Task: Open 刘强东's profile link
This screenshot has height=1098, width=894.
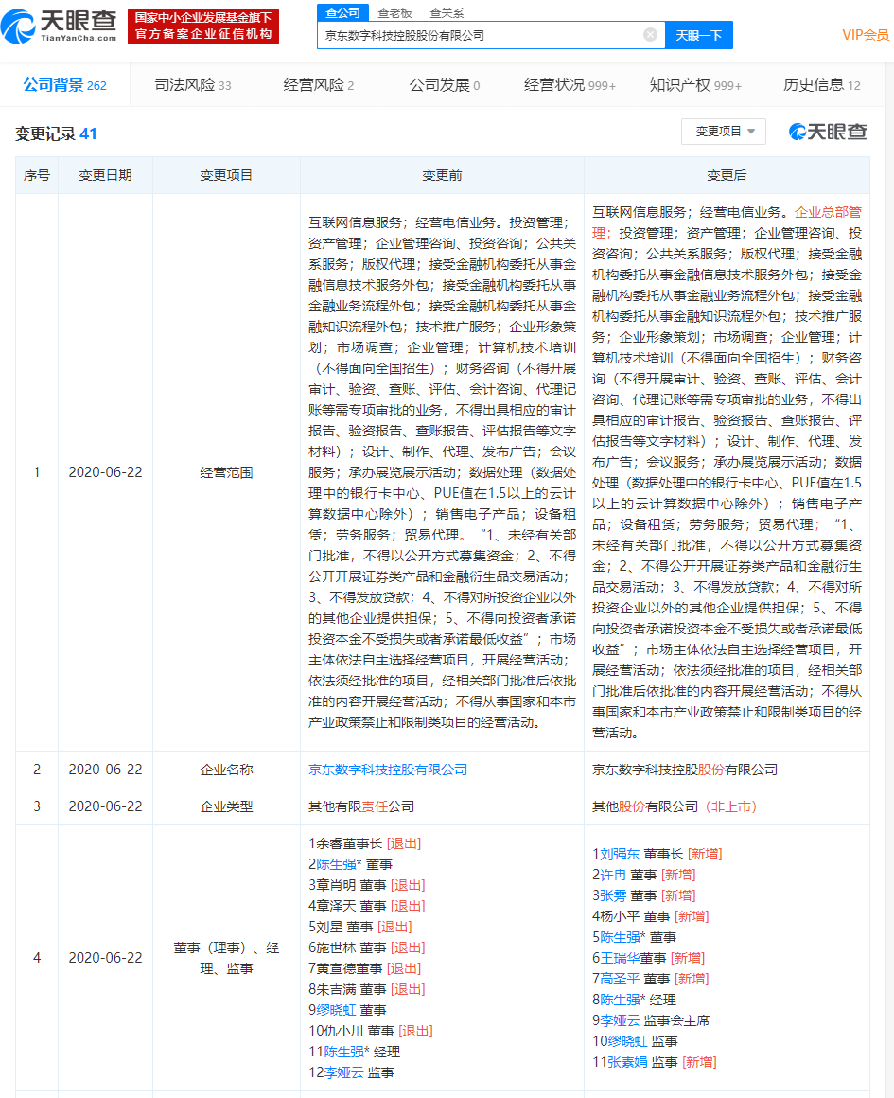Action: click(x=620, y=854)
